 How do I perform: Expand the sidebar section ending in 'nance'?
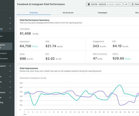(10, 92)
